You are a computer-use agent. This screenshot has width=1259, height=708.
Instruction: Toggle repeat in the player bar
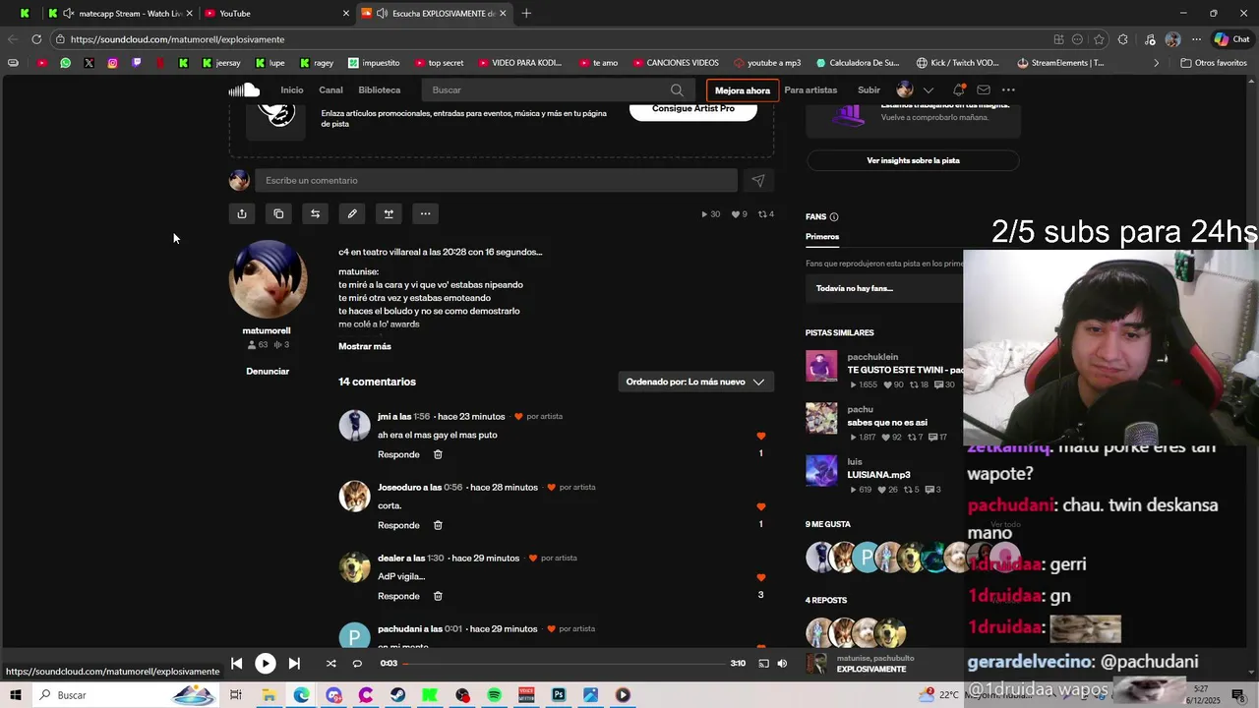pos(357,664)
